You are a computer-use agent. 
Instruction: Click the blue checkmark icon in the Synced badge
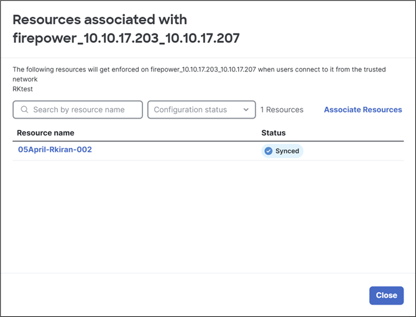pyautogui.click(x=269, y=151)
